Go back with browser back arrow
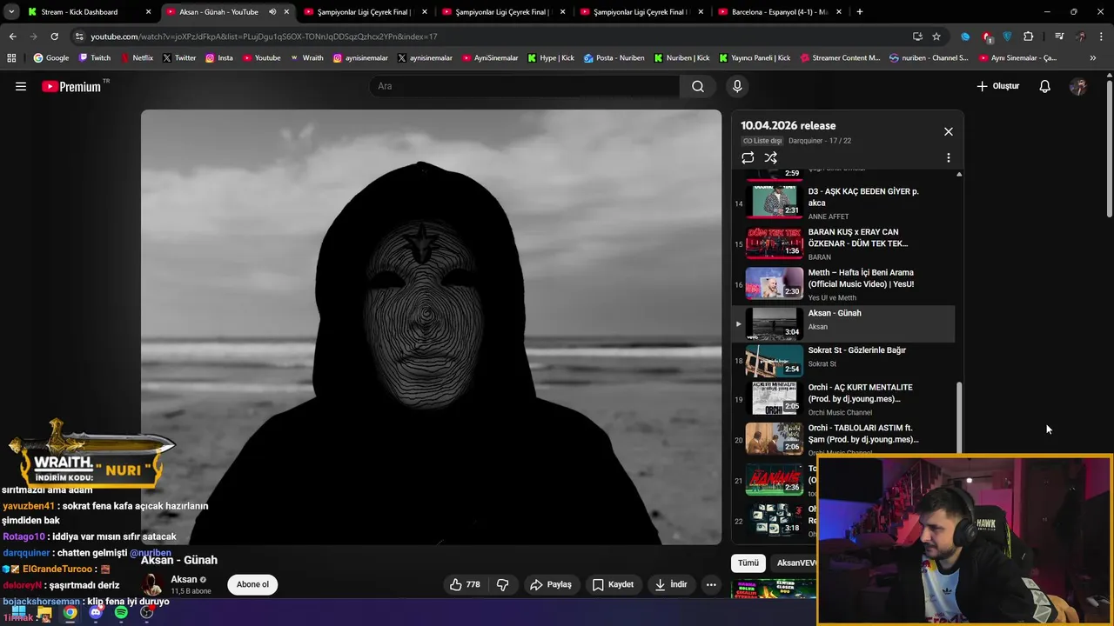The height and width of the screenshot is (626, 1114). coord(12,37)
